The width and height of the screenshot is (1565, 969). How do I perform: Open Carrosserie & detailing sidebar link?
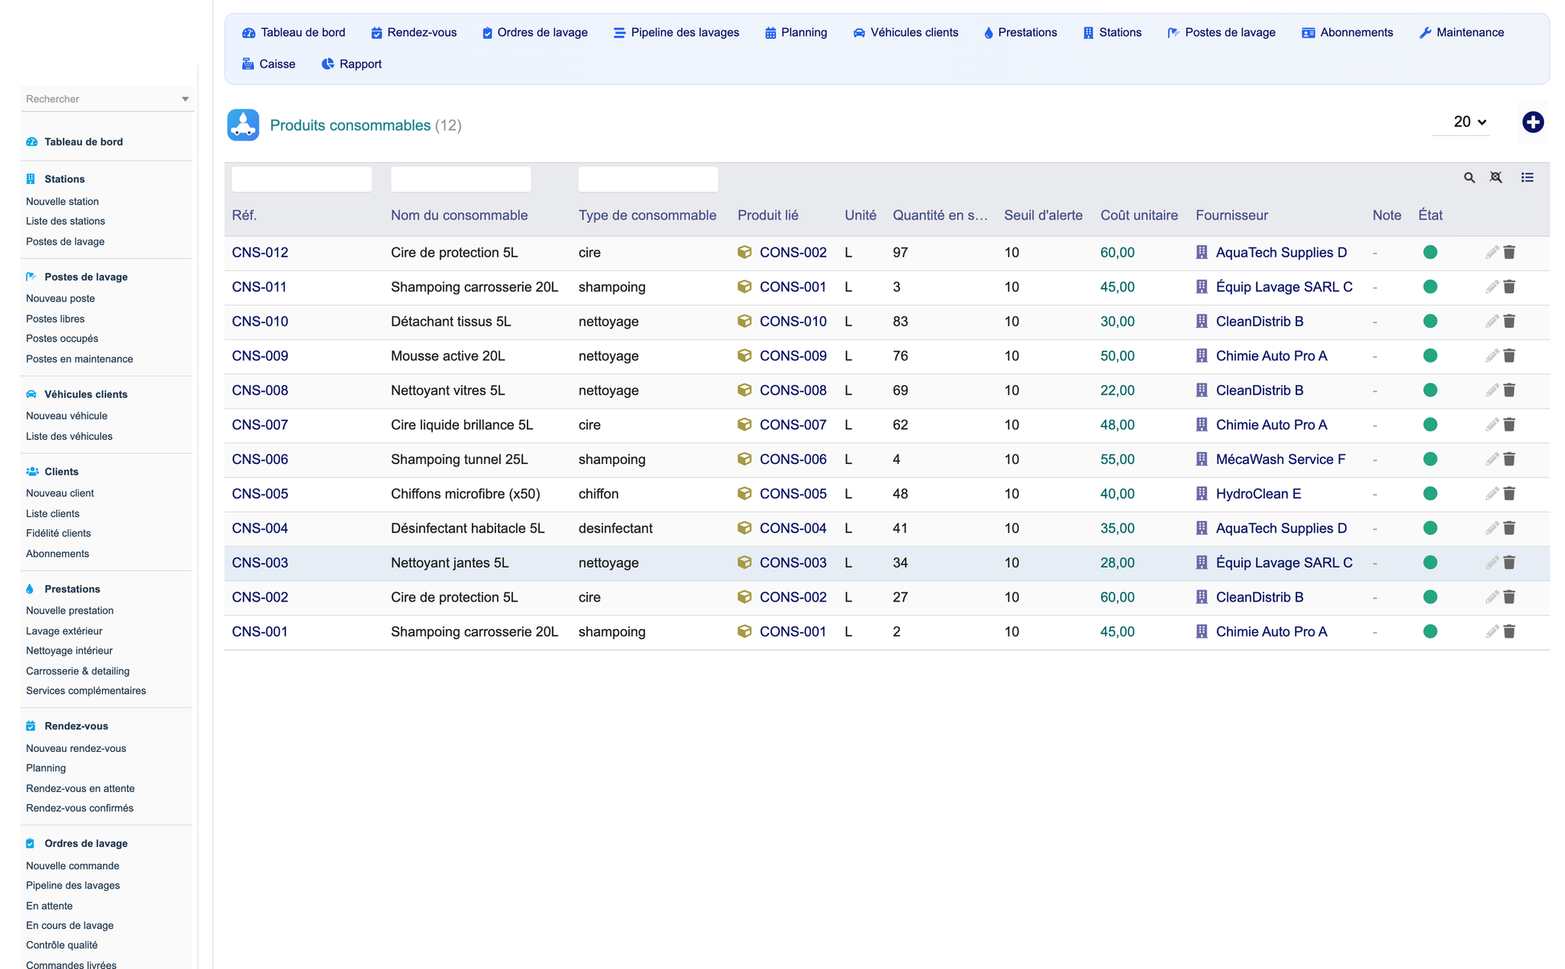click(77, 671)
